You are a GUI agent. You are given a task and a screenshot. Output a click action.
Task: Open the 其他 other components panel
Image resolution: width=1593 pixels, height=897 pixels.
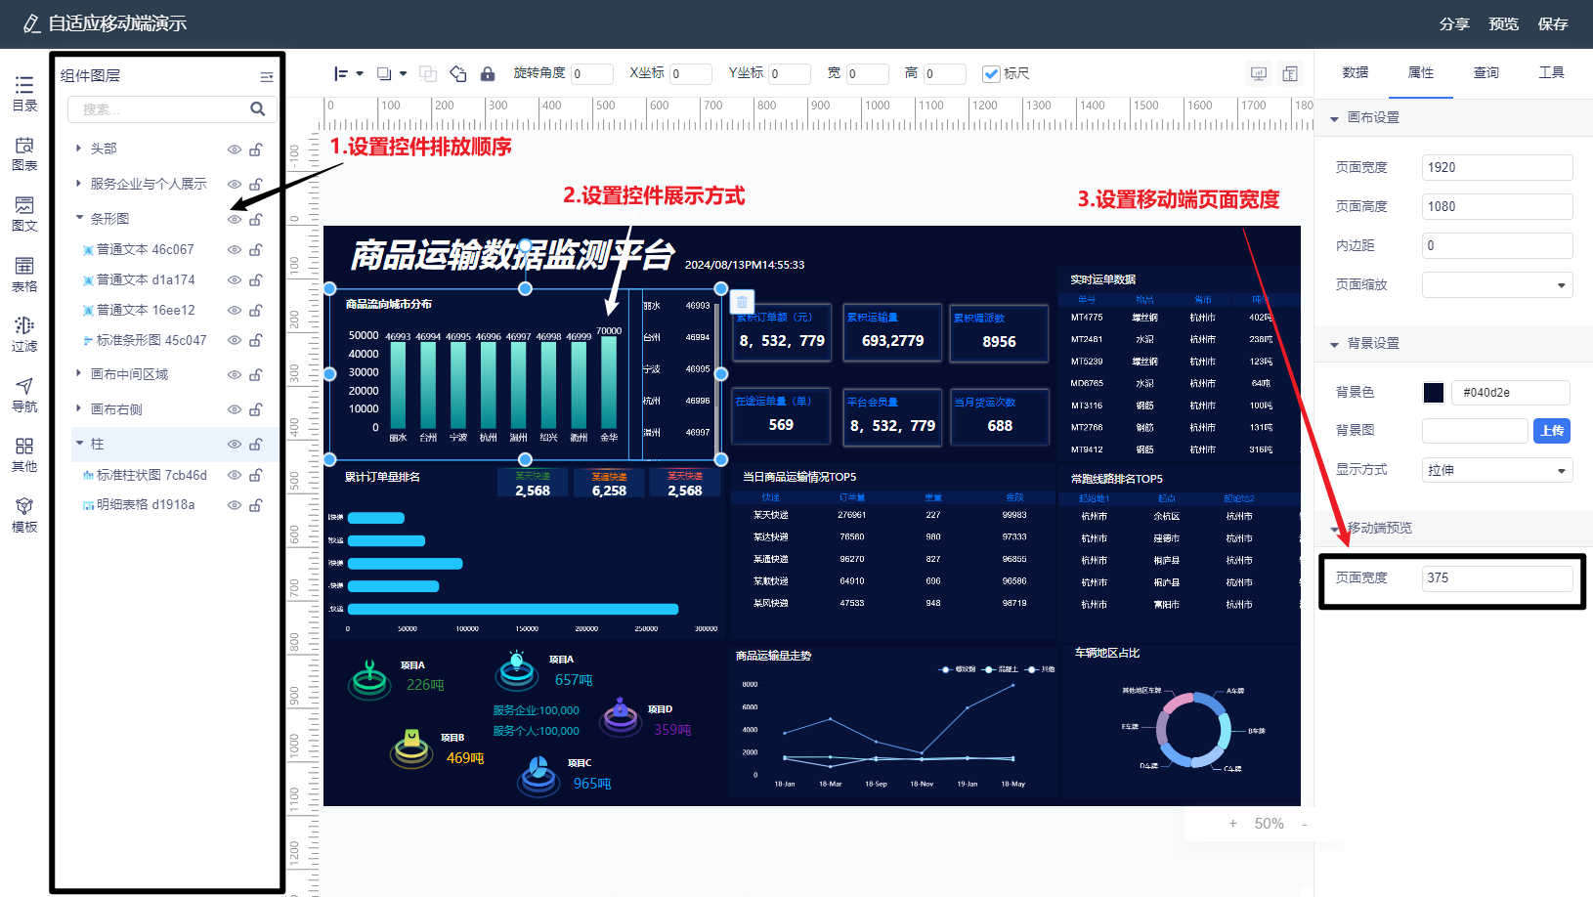tap(24, 454)
